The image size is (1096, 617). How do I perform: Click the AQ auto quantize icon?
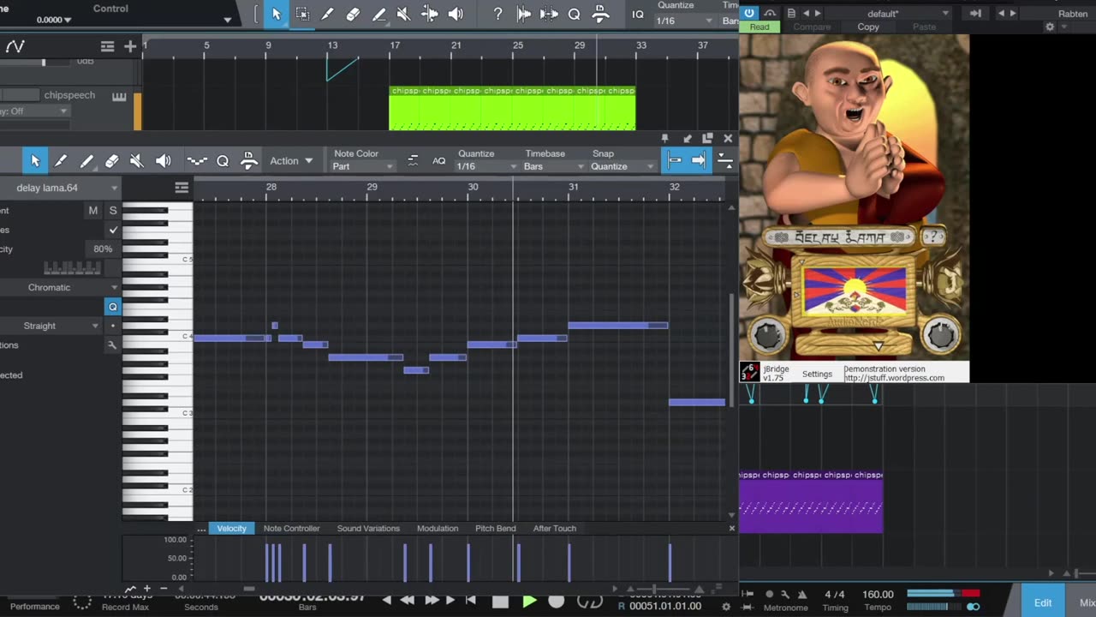[x=438, y=161]
